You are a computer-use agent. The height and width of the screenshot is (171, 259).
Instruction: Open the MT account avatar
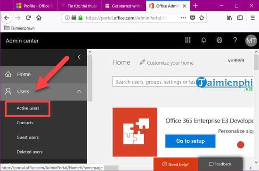(251, 41)
